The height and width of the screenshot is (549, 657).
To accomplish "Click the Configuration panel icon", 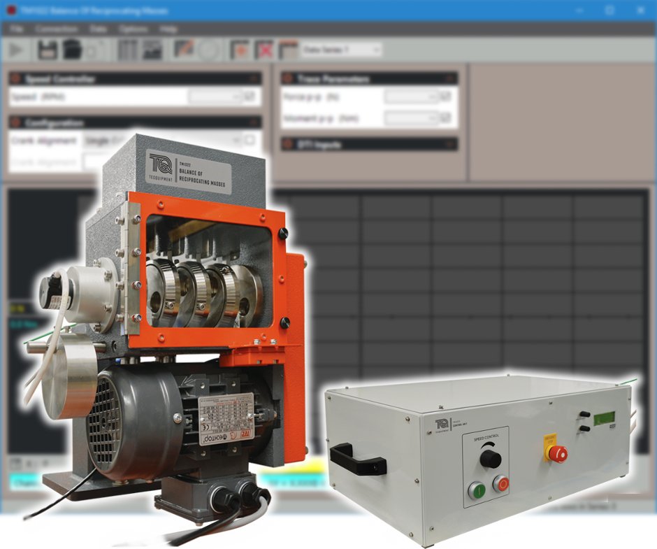I will point(16,122).
